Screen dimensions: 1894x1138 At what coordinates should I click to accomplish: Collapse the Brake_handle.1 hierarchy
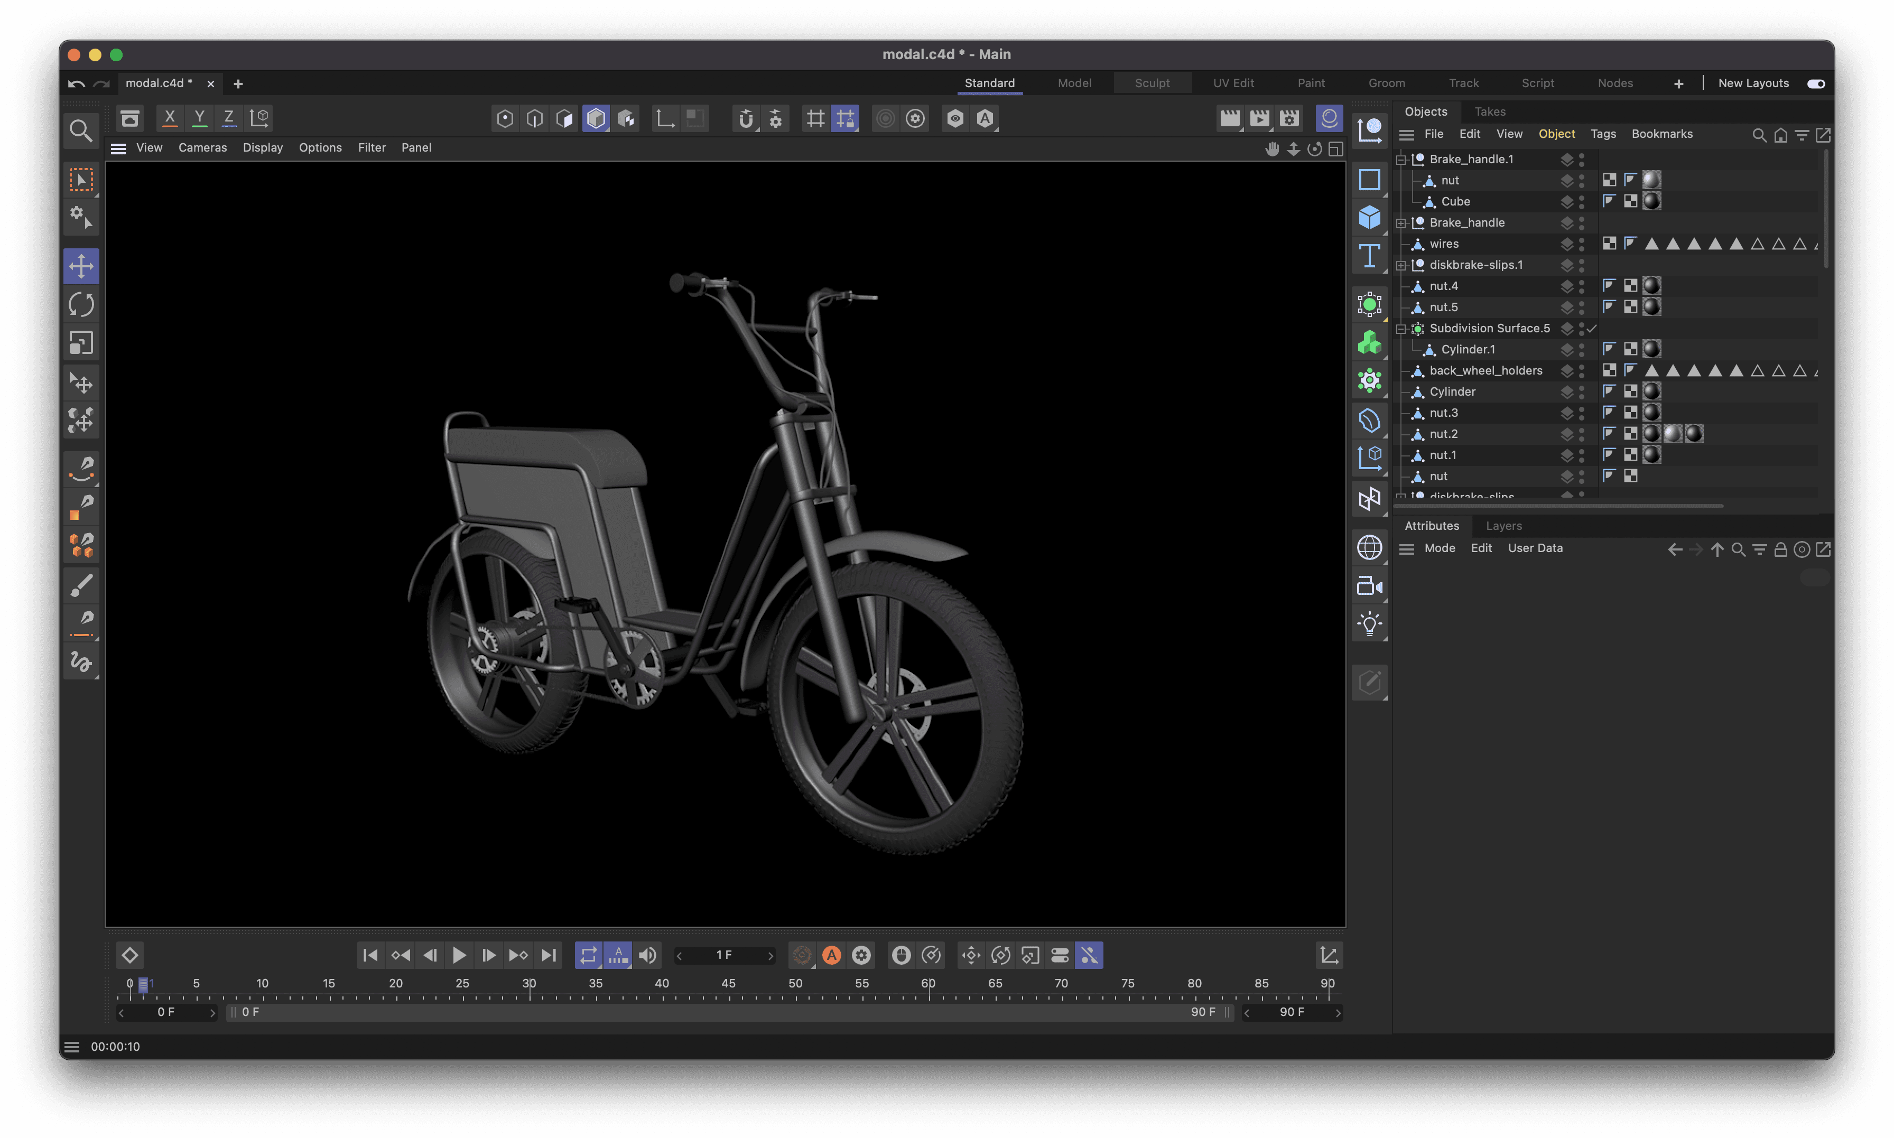(x=1401, y=160)
